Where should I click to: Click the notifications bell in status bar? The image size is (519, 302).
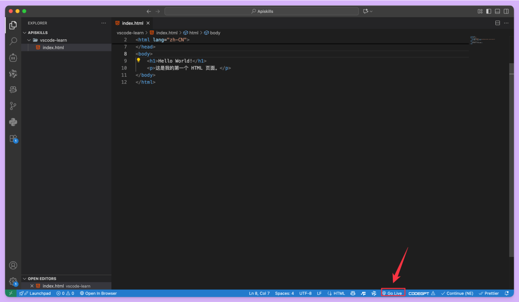coord(506,293)
